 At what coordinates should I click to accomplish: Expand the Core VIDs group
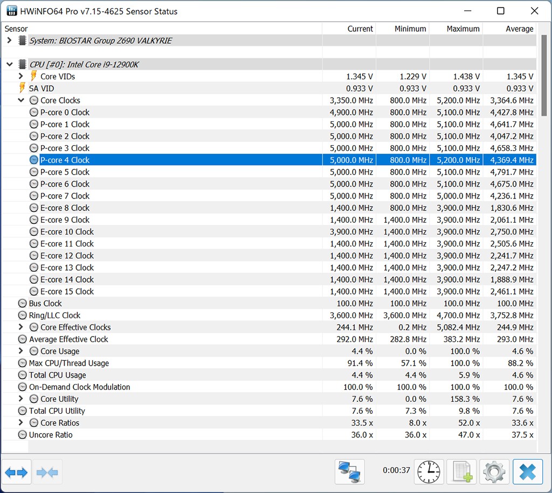pos(21,77)
